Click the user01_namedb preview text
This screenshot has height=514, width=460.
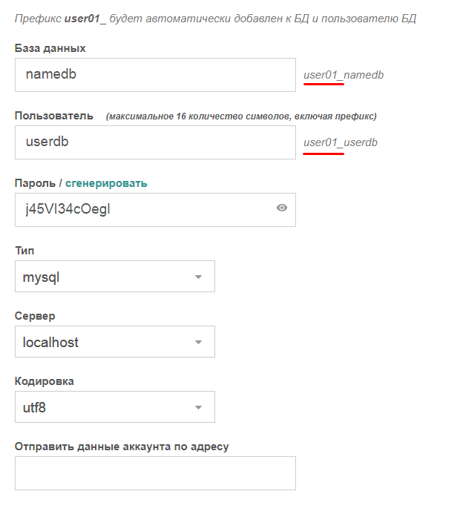coord(344,75)
